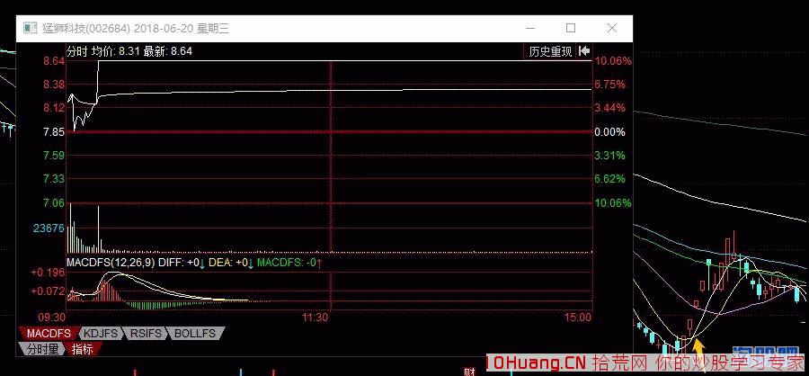809x376 pixels.
Task: Click the +0.196 MACD axis value
Action: click(x=48, y=273)
